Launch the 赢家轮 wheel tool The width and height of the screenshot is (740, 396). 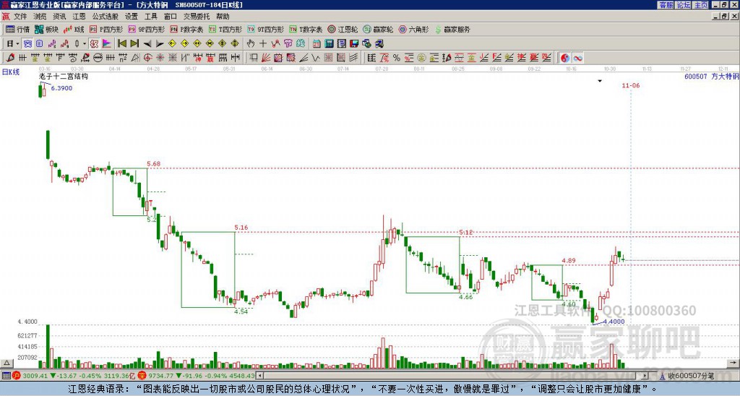click(378, 29)
